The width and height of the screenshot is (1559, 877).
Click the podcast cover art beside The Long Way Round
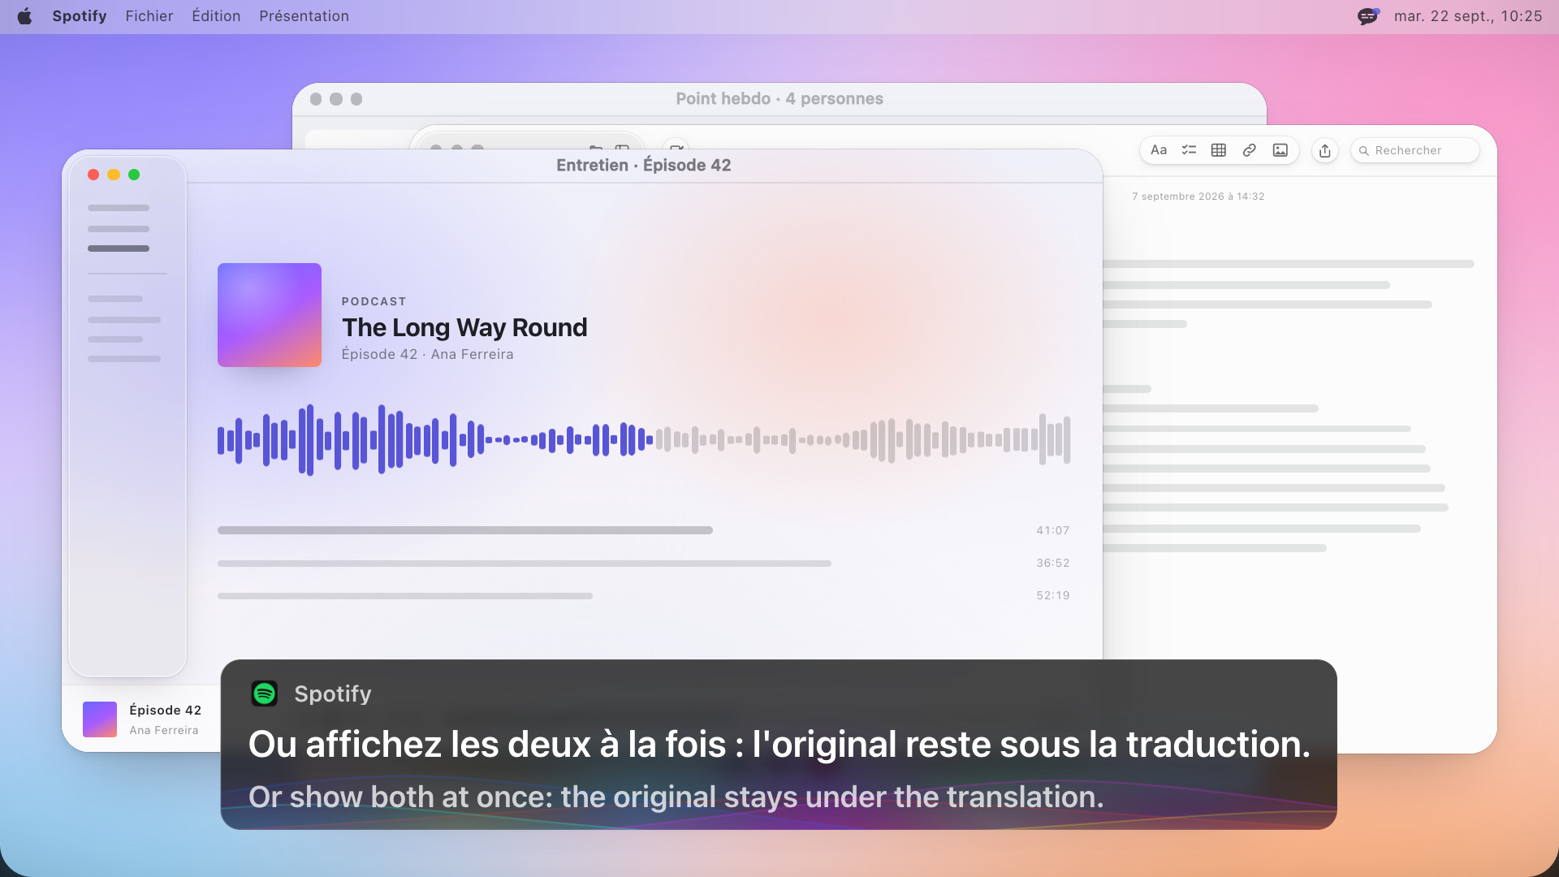(270, 315)
